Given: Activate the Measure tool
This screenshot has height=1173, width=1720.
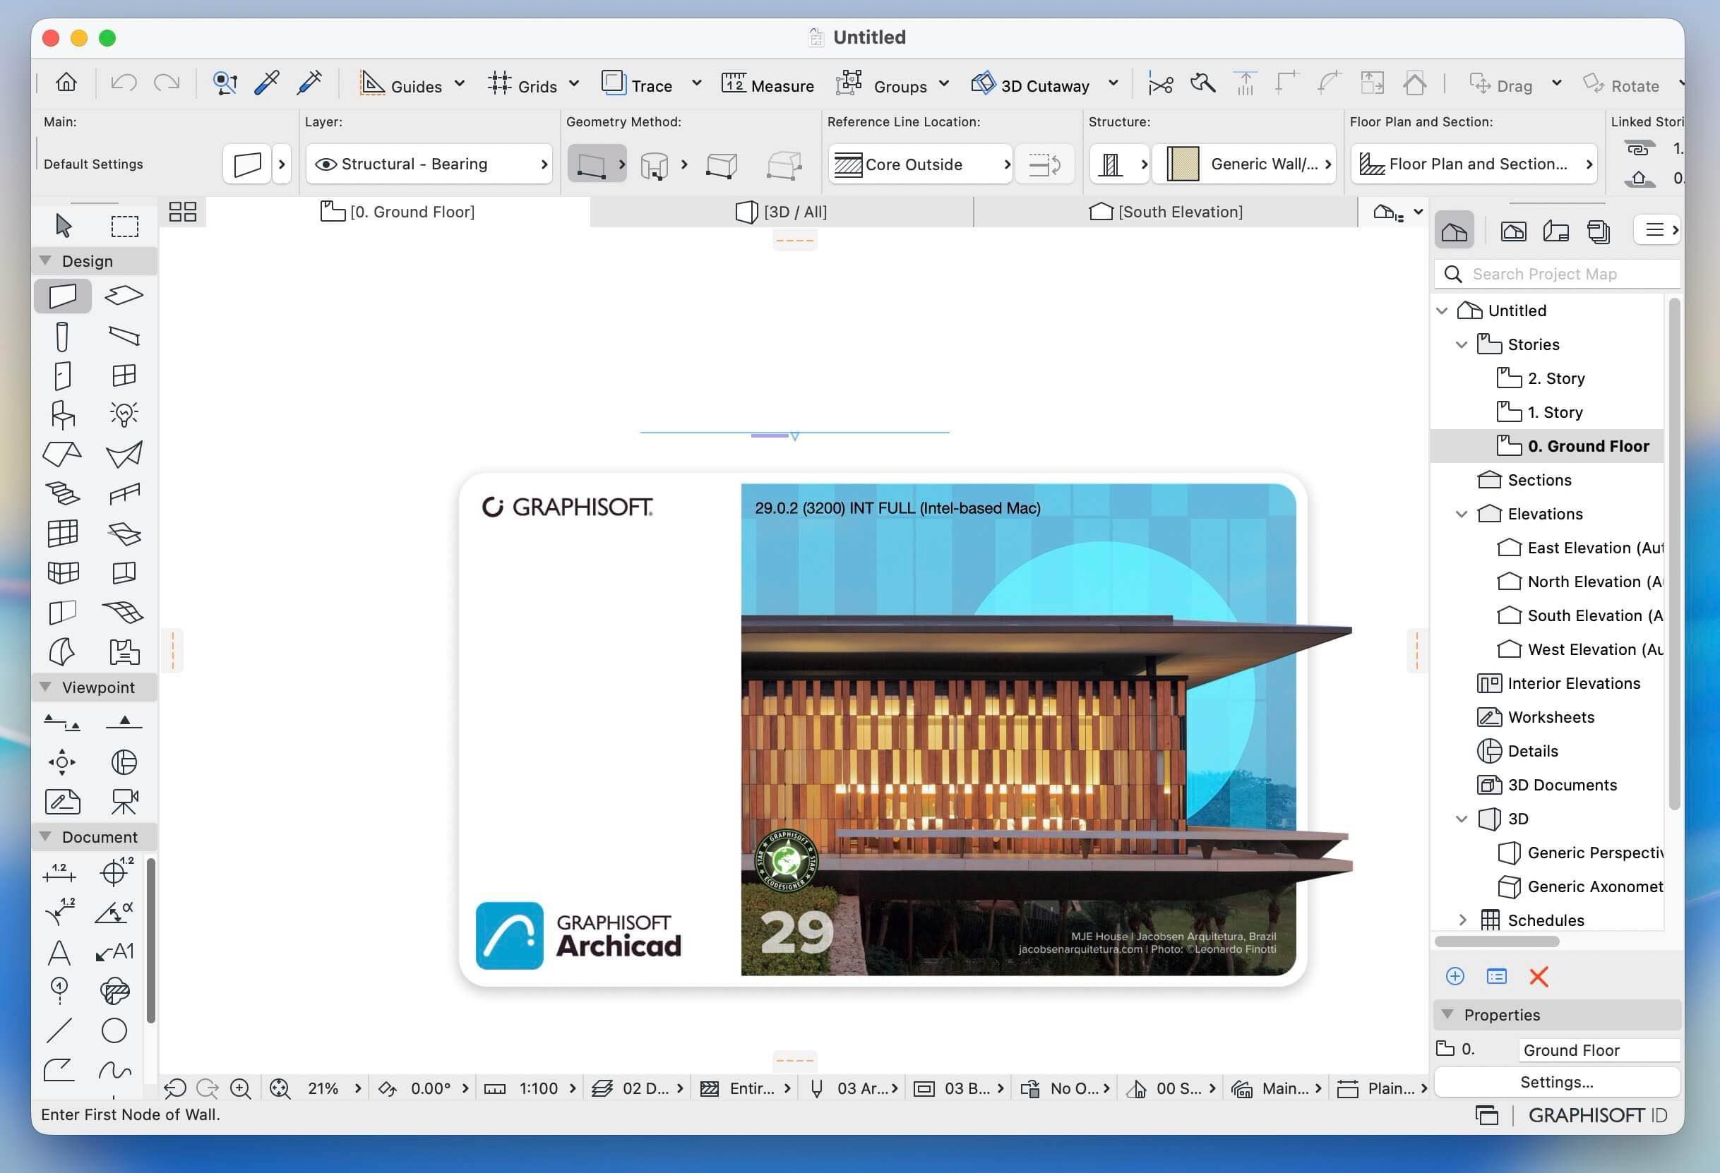Looking at the screenshot, I should (x=768, y=84).
